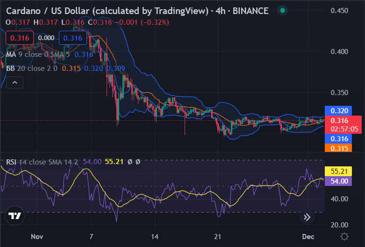The height and width of the screenshot is (247, 365).
Task: Open chart settings gear icon
Action: (x=344, y=237)
